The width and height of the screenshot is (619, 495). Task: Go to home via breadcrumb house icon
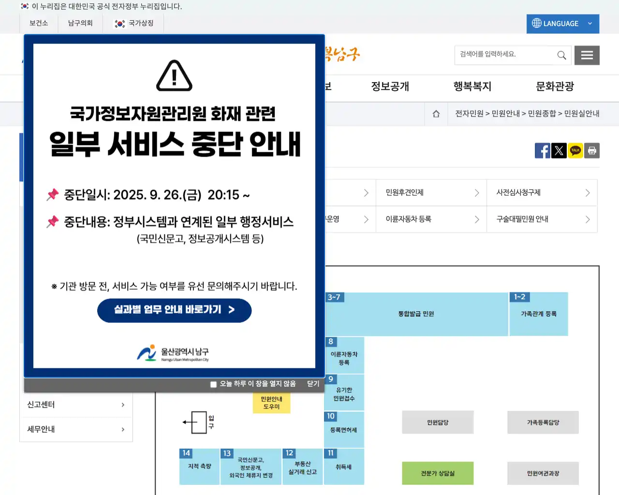click(x=436, y=114)
